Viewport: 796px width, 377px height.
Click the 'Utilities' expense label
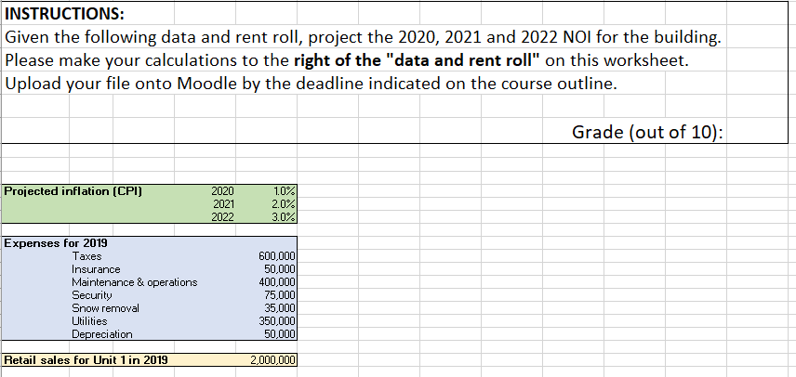[x=89, y=321]
